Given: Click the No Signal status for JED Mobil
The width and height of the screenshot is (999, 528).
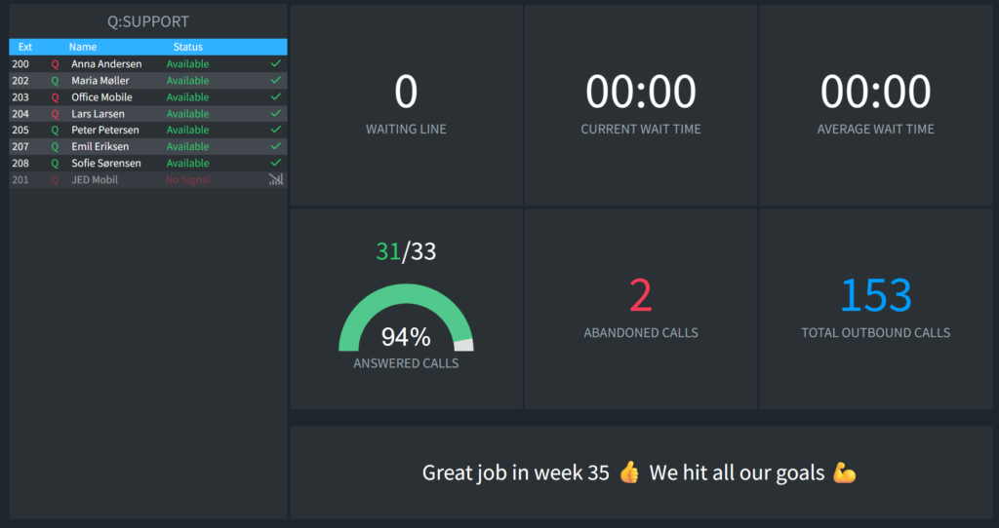Looking at the screenshot, I should point(188,180).
